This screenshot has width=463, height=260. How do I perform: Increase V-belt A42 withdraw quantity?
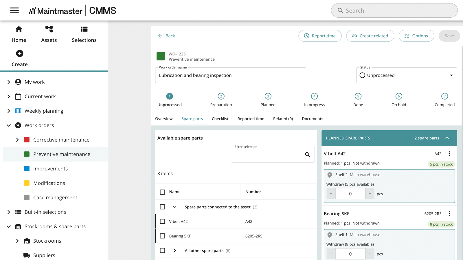370,194
